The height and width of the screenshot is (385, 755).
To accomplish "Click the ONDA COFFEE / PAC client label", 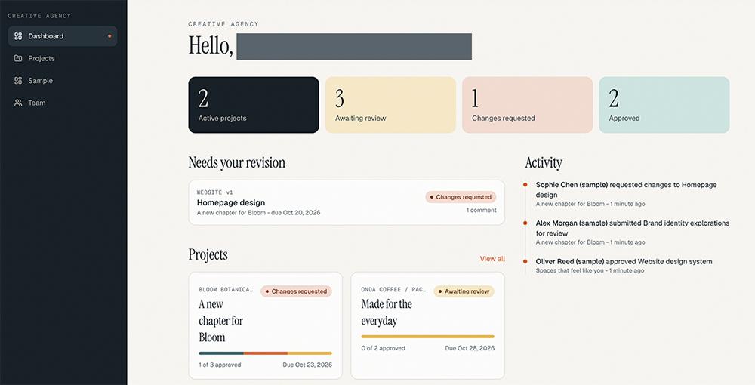I will [x=393, y=290].
